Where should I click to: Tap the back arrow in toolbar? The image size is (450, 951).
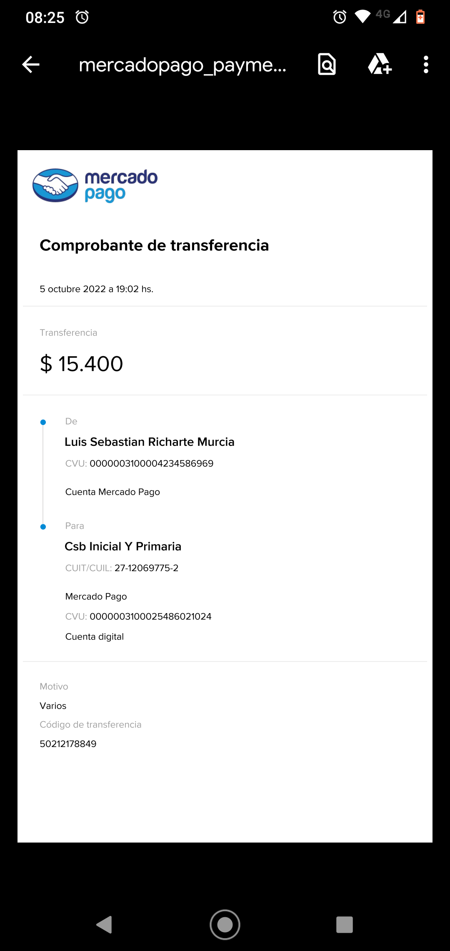click(x=31, y=65)
